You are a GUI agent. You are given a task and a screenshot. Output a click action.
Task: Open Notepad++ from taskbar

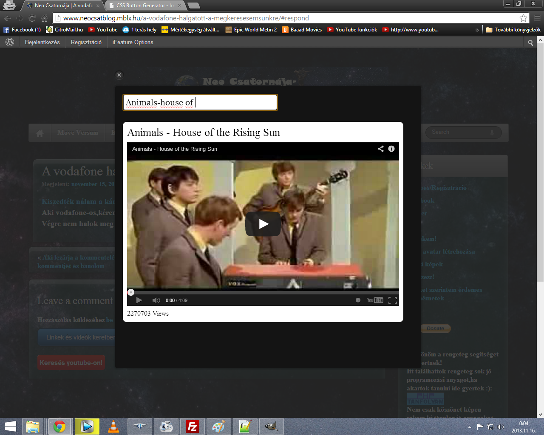[x=245, y=427]
